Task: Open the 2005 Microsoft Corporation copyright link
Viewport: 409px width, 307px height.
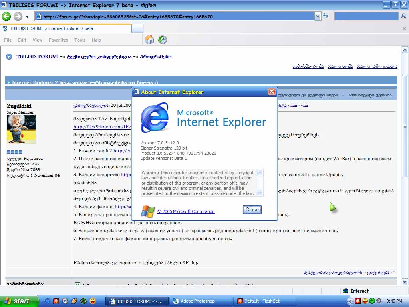Action: click(x=186, y=211)
